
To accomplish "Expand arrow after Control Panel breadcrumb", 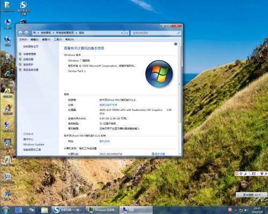I will 54,33.
